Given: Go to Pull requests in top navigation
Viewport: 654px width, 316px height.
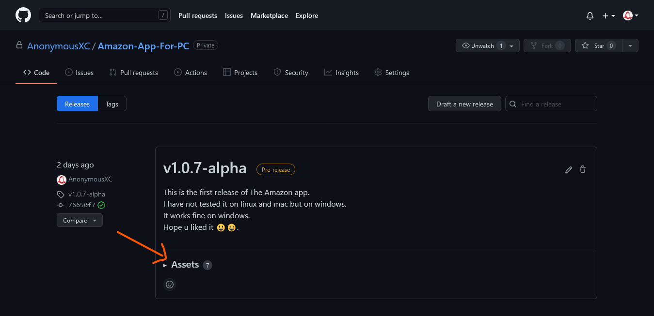Looking at the screenshot, I should point(198,15).
